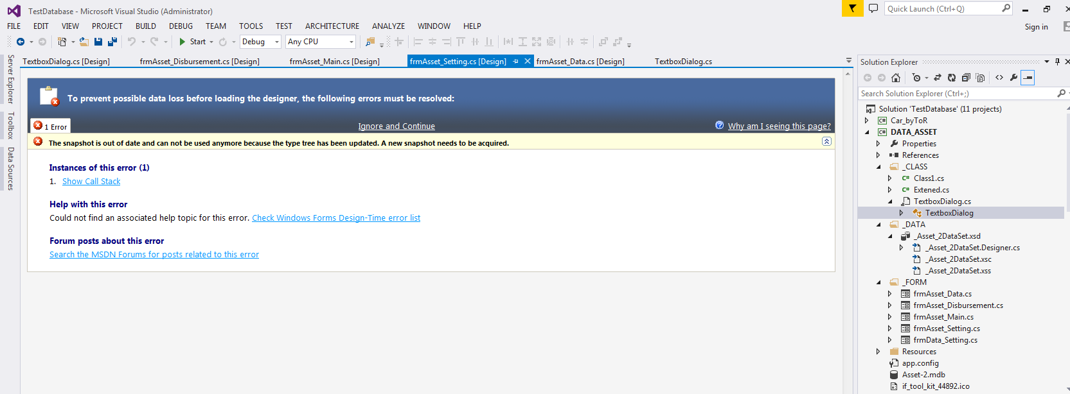
Task: Toggle Show All Files in Solution Explorer
Action: (x=980, y=78)
